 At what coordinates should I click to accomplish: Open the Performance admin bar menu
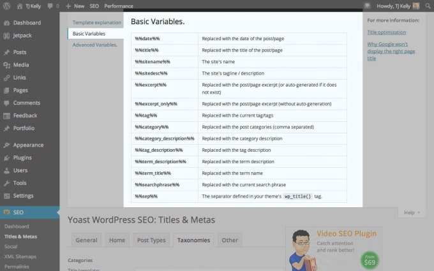click(x=119, y=6)
